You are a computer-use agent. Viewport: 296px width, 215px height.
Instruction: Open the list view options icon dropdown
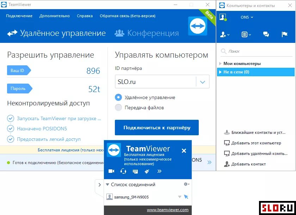click(246, 34)
